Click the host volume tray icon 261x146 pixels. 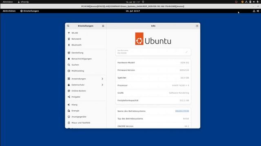click(254, 2)
